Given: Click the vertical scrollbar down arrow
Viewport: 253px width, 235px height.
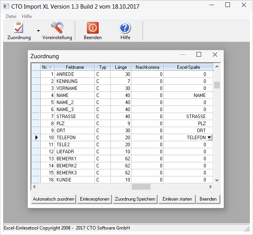Looking at the screenshot, I should click(217, 180).
